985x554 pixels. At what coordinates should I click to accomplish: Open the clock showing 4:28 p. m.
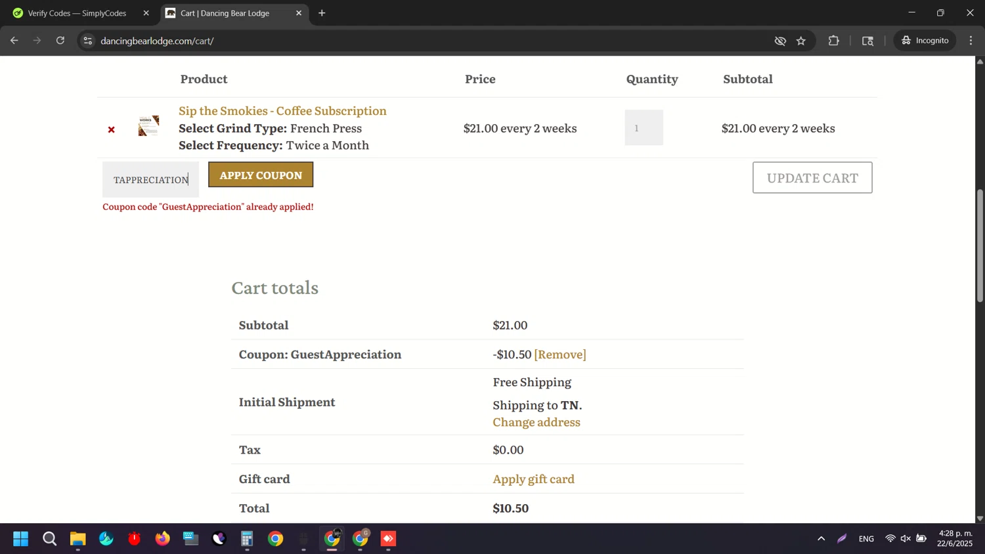[955, 538]
